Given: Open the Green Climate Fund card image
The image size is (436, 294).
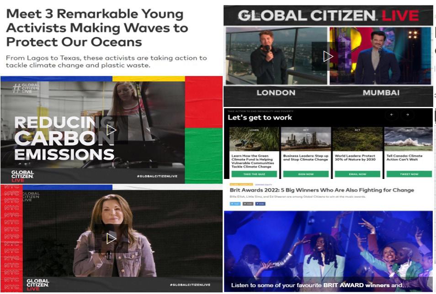Looking at the screenshot, I should tap(254, 139).
